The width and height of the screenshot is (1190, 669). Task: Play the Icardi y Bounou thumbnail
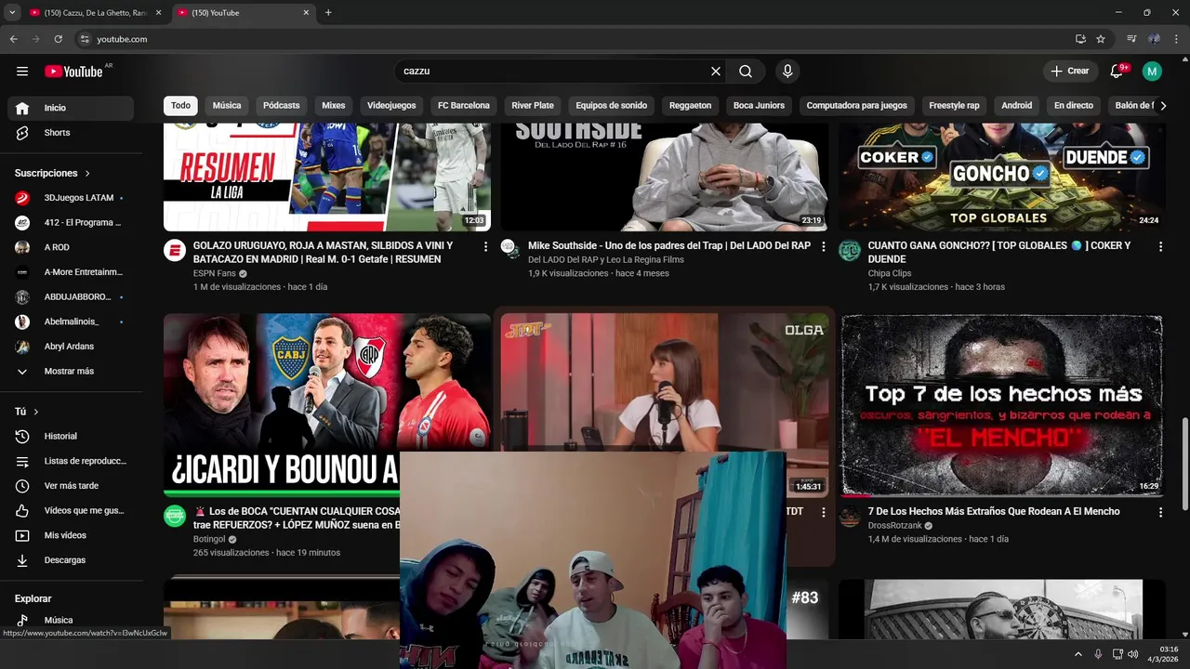coord(282,405)
